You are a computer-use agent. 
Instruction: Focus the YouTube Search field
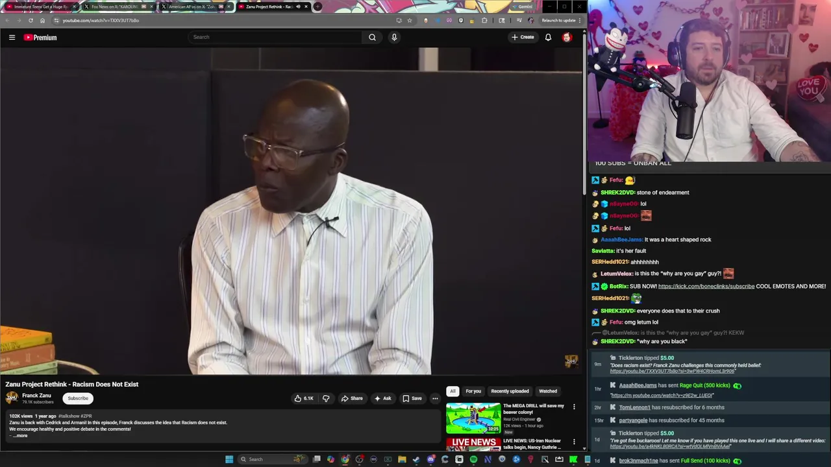[x=275, y=38]
